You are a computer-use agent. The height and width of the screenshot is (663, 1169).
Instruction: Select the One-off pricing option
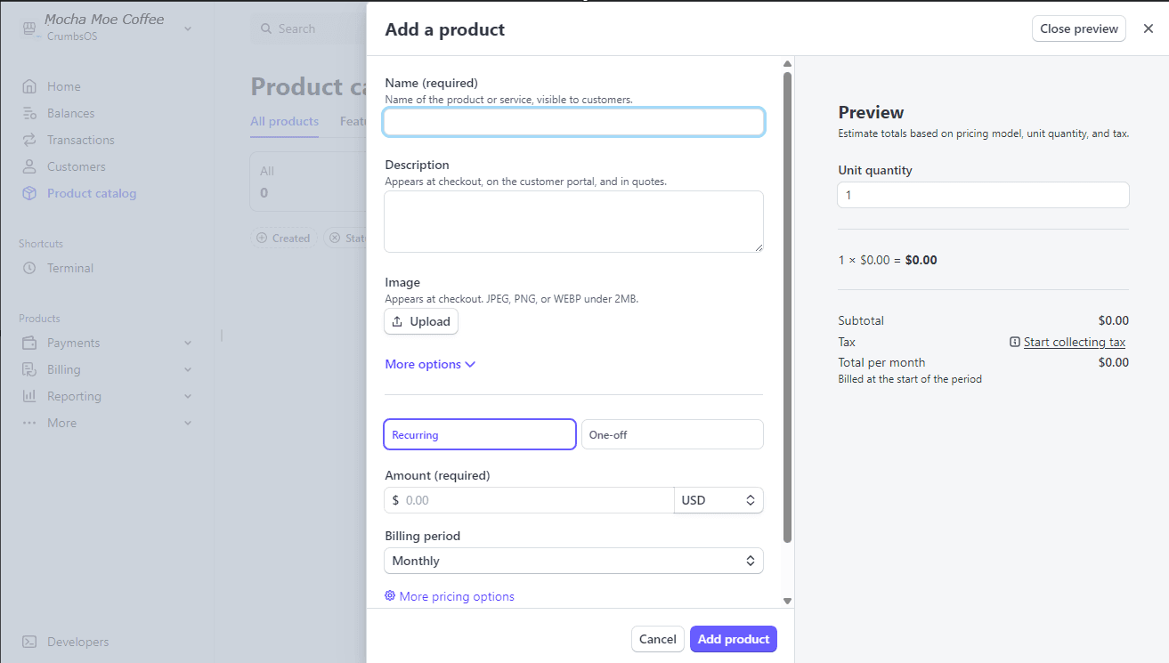click(x=672, y=434)
